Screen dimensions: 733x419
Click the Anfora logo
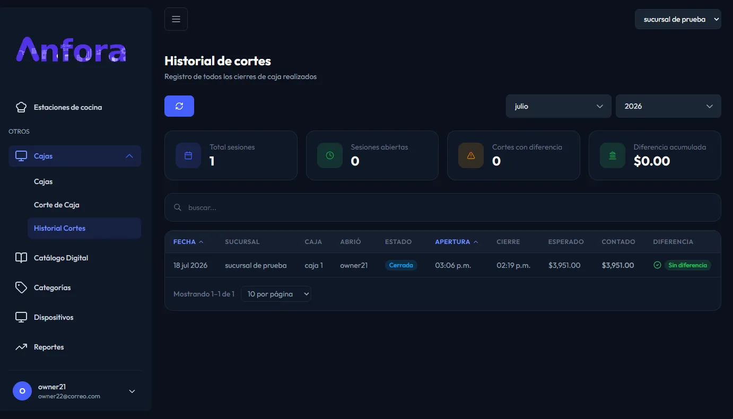click(71, 49)
